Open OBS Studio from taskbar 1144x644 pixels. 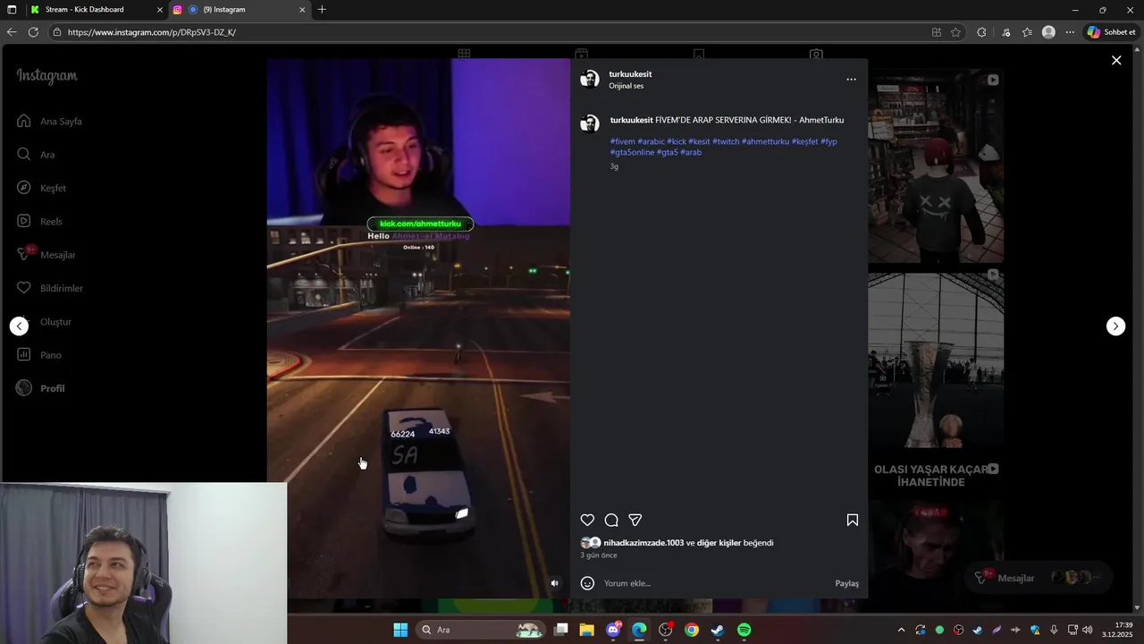[x=665, y=630]
